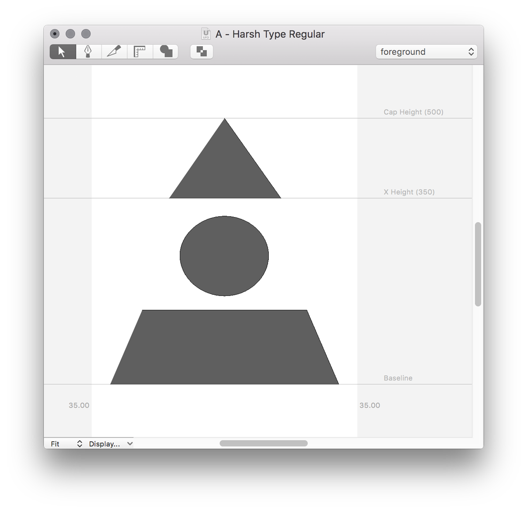Select the arrow editing tool

tap(63, 52)
